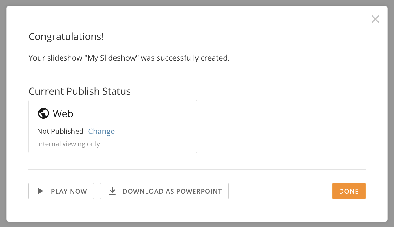Select the world globe symbol in the status card

coord(43,113)
